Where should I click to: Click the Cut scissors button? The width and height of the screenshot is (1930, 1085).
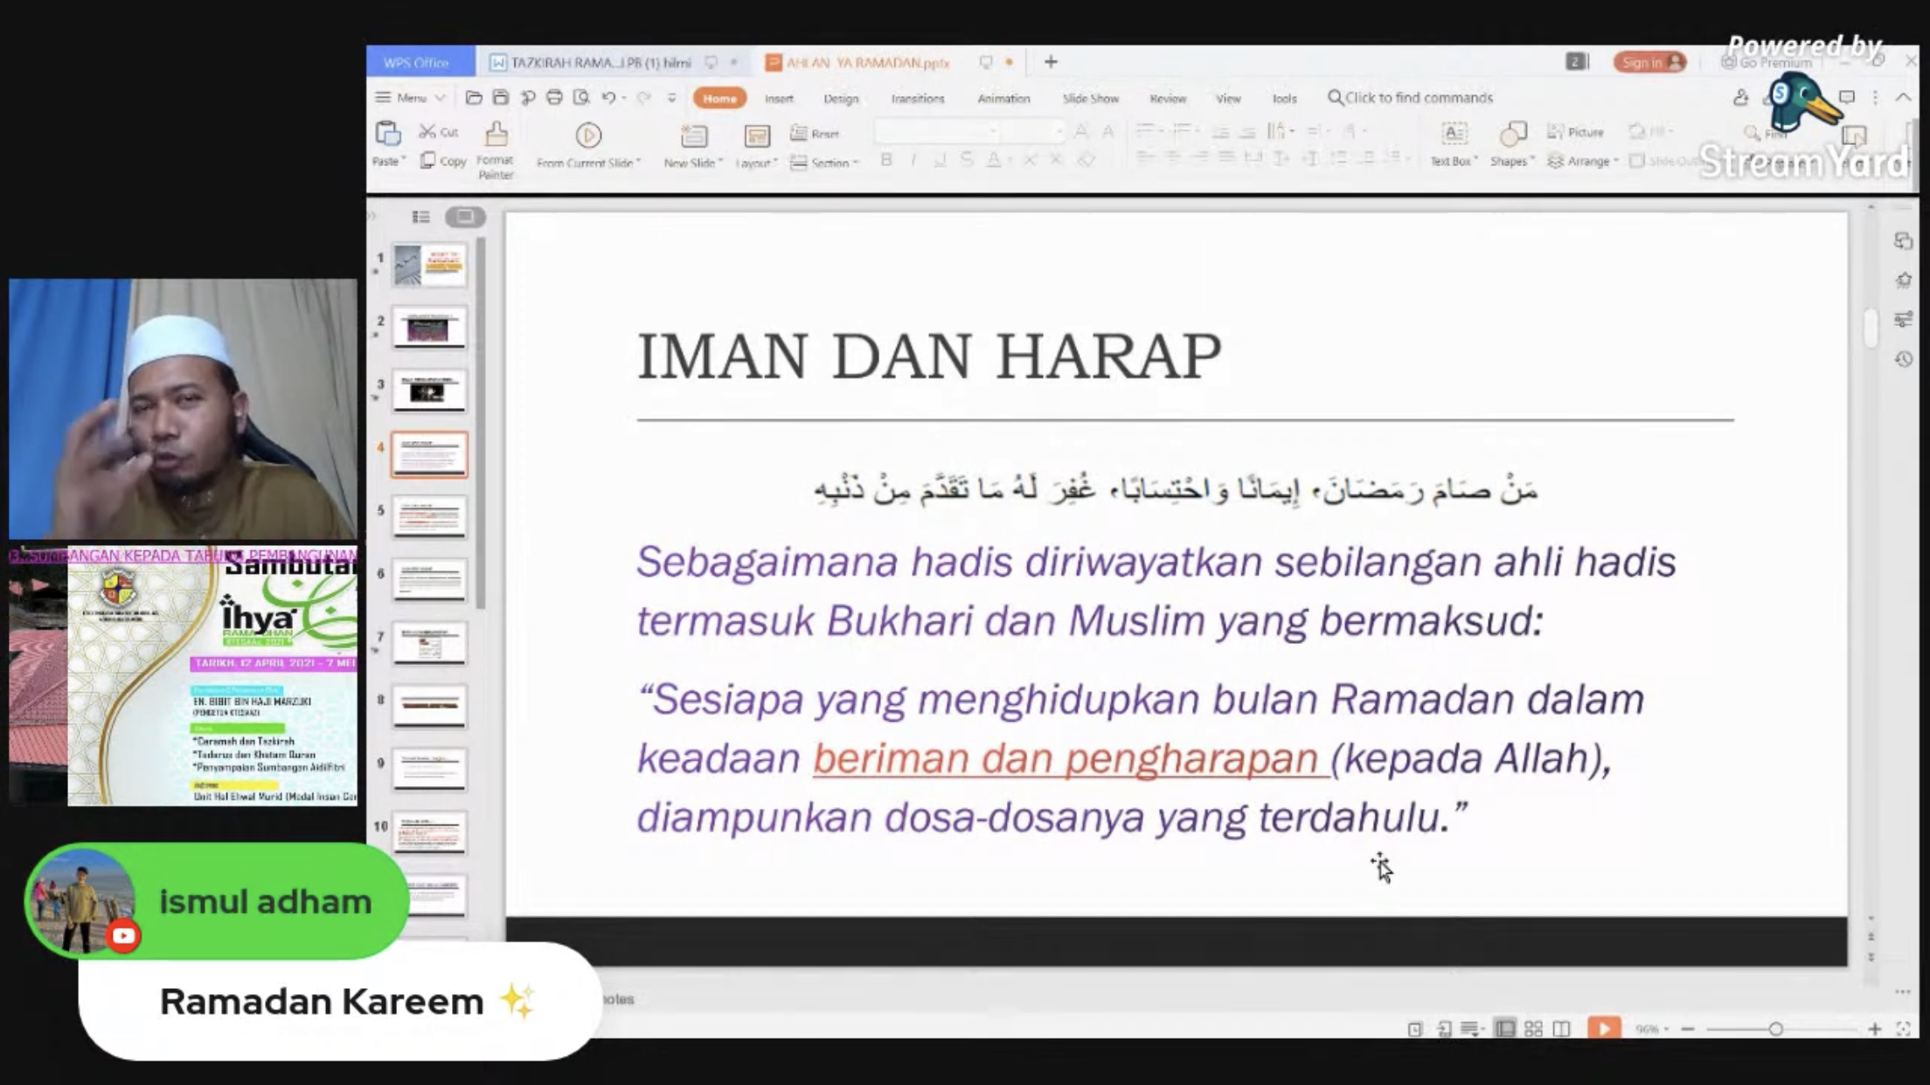click(x=439, y=132)
